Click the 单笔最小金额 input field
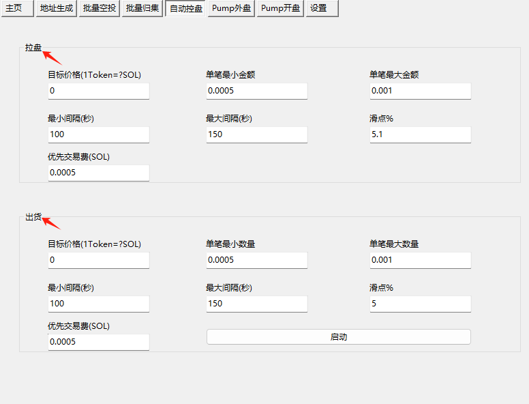This screenshot has height=404, width=529. 257,91
